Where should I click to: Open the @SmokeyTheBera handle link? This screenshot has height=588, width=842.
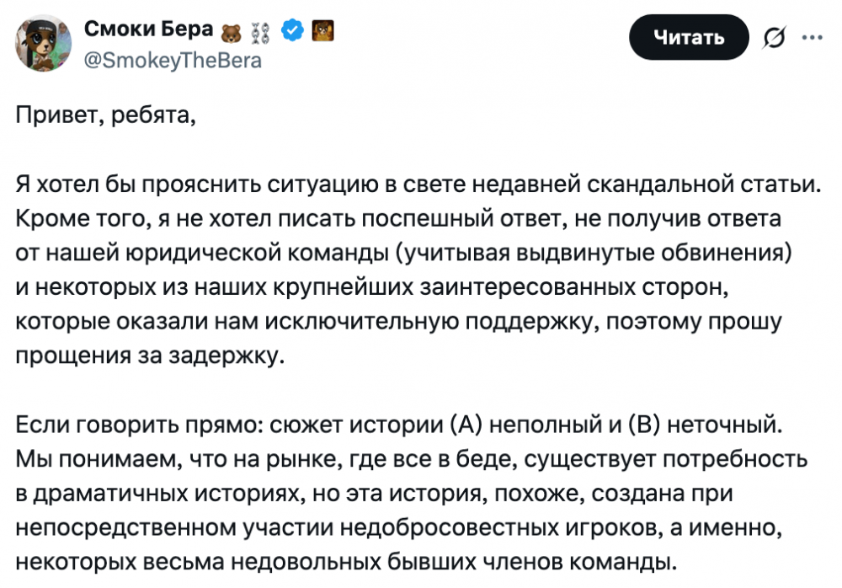[173, 61]
